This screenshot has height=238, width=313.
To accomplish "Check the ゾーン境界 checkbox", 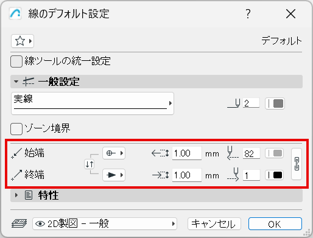I will tap(16, 129).
